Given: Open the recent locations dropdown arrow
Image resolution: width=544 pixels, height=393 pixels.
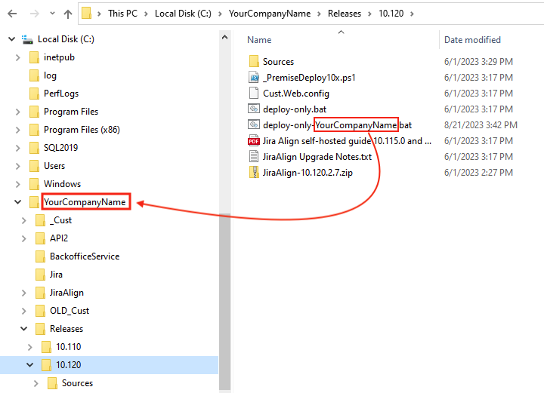Looking at the screenshot, I should tap(52, 14).
